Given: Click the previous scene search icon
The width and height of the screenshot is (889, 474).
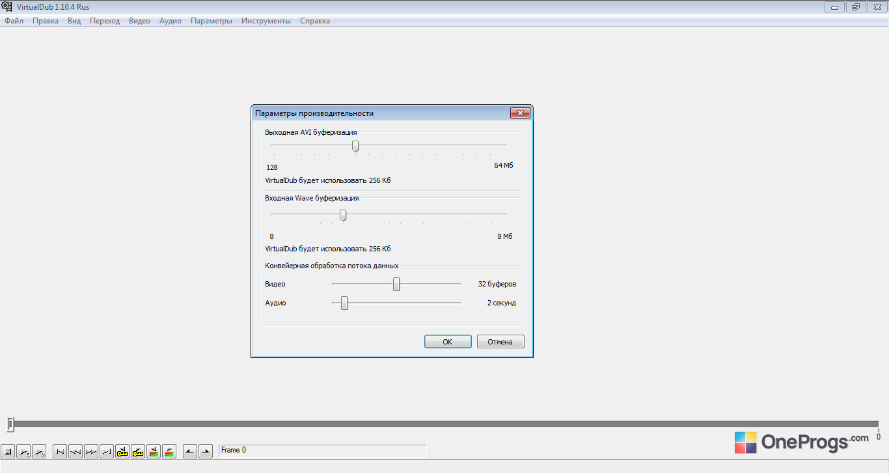Looking at the screenshot, I should pos(154,451).
